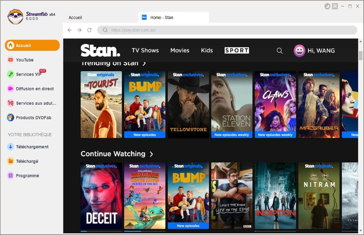Screen dimensions: 364x235
Task: Click the Stan search magnifier icon
Action: tap(280, 51)
